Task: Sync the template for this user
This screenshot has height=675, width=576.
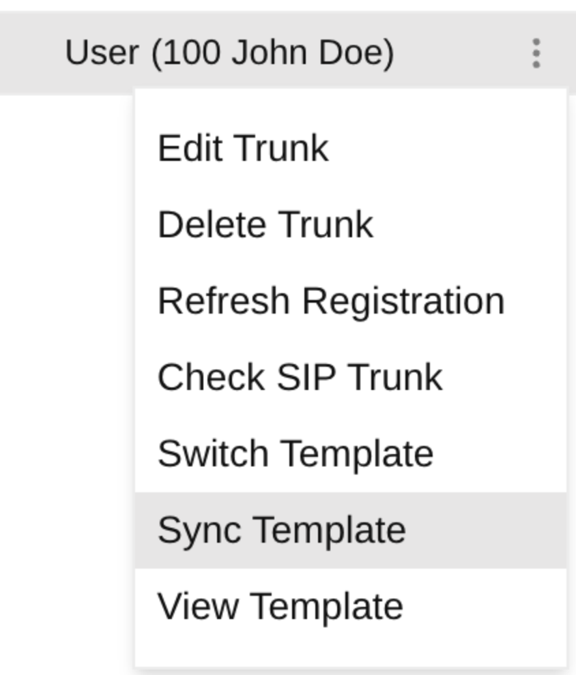Action: point(351,530)
